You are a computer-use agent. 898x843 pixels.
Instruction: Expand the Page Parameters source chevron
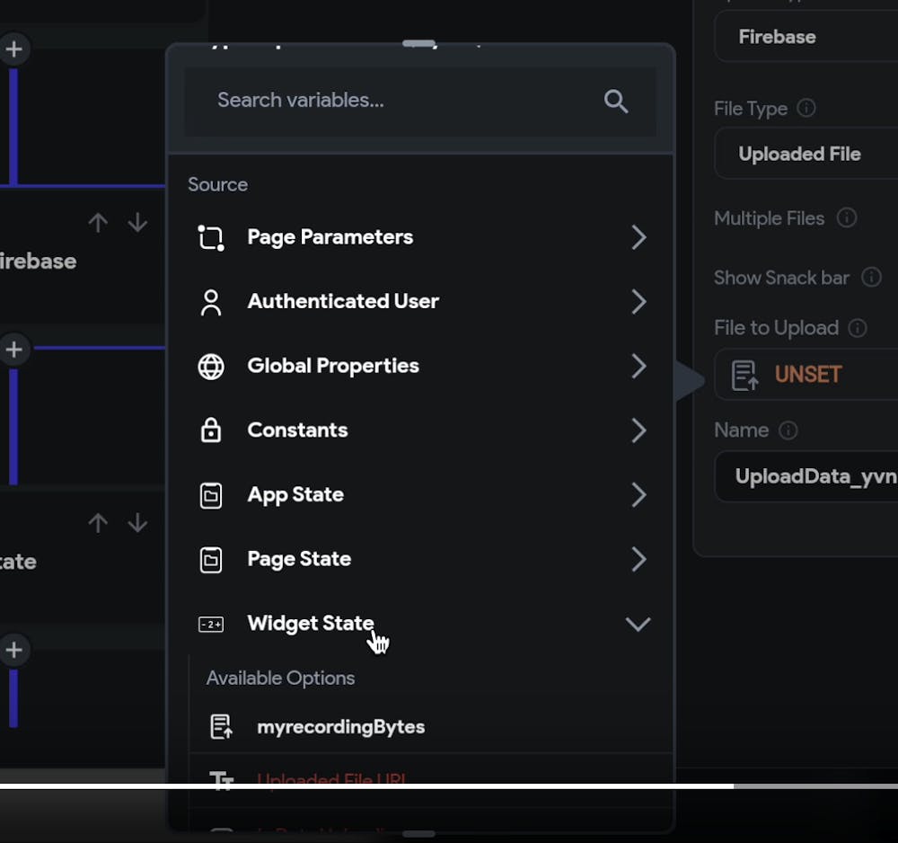click(638, 236)
